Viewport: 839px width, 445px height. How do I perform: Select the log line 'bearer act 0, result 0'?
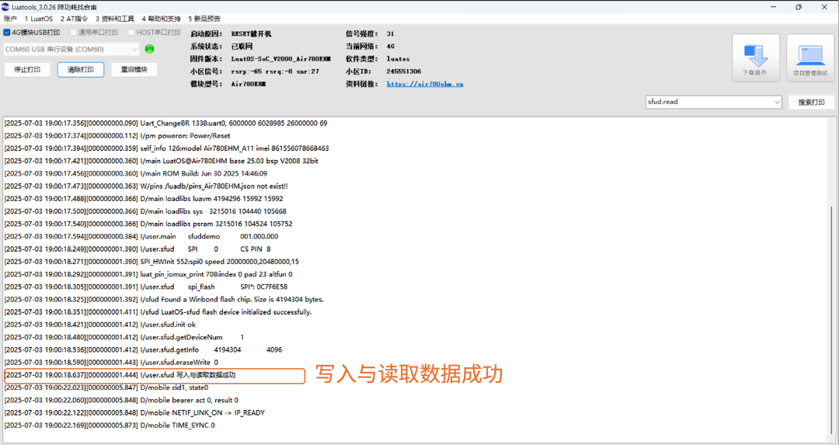[x=121, y=400]
